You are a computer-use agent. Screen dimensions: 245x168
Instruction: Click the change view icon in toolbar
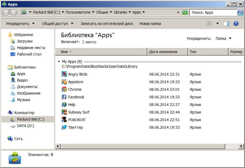tap(209, 24)
